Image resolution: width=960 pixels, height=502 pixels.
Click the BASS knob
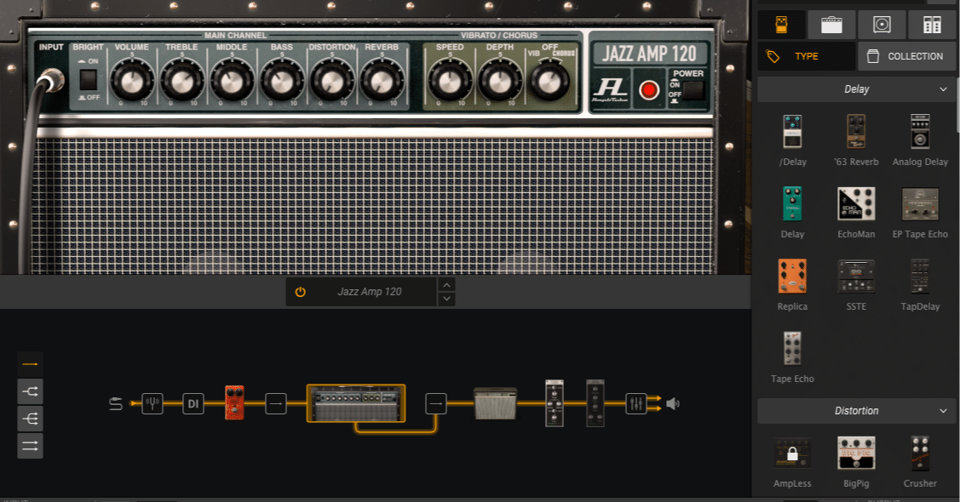click(x=282, y=82)
